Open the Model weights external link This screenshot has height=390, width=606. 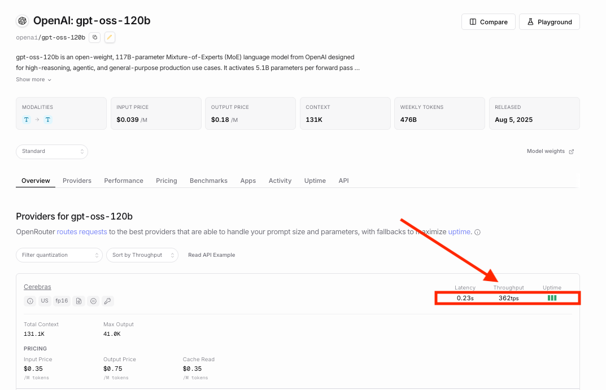coord(550,151)
